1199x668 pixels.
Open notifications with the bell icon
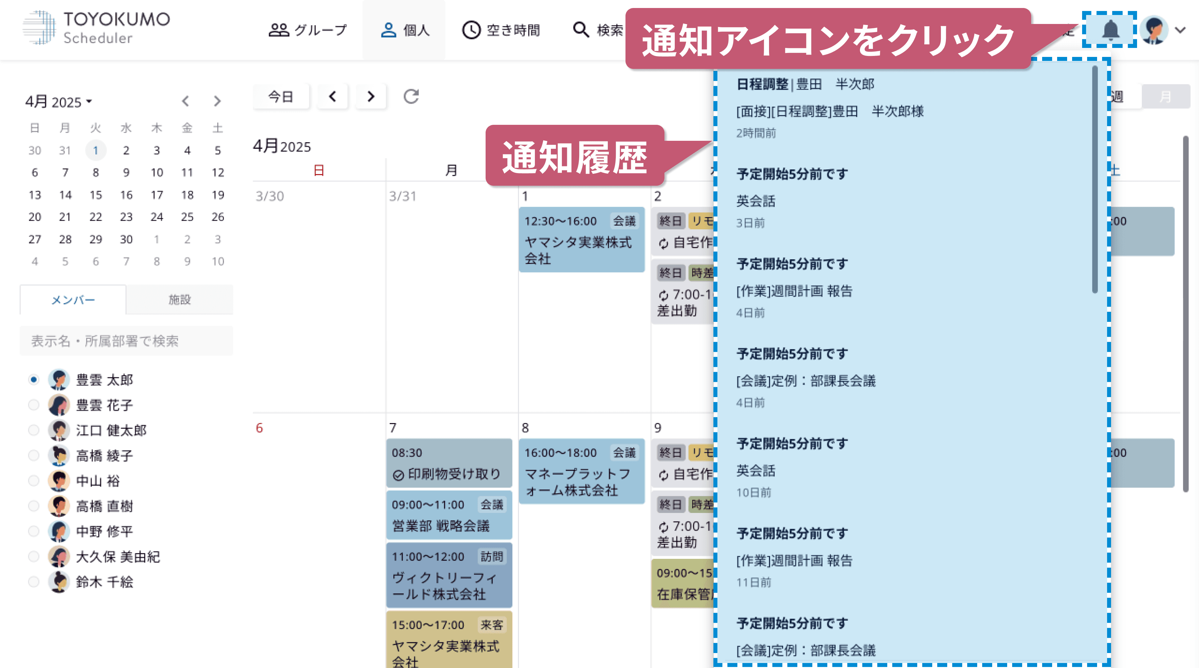[x=1110, y=30]
